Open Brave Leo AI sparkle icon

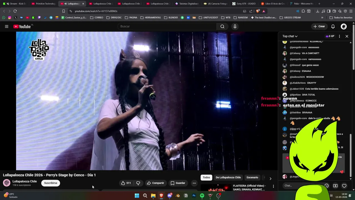pos(340,11)
